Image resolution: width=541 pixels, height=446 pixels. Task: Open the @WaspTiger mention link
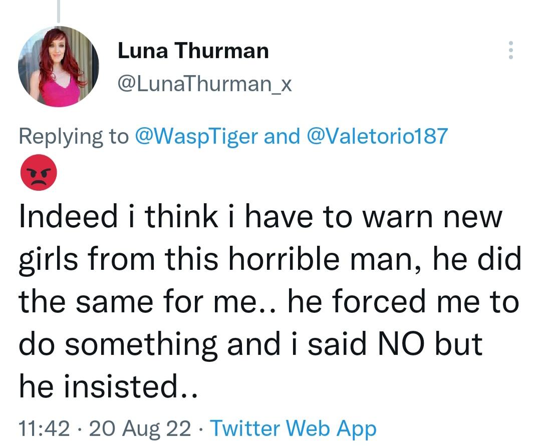pyautogui.click(x=197, y=136)
